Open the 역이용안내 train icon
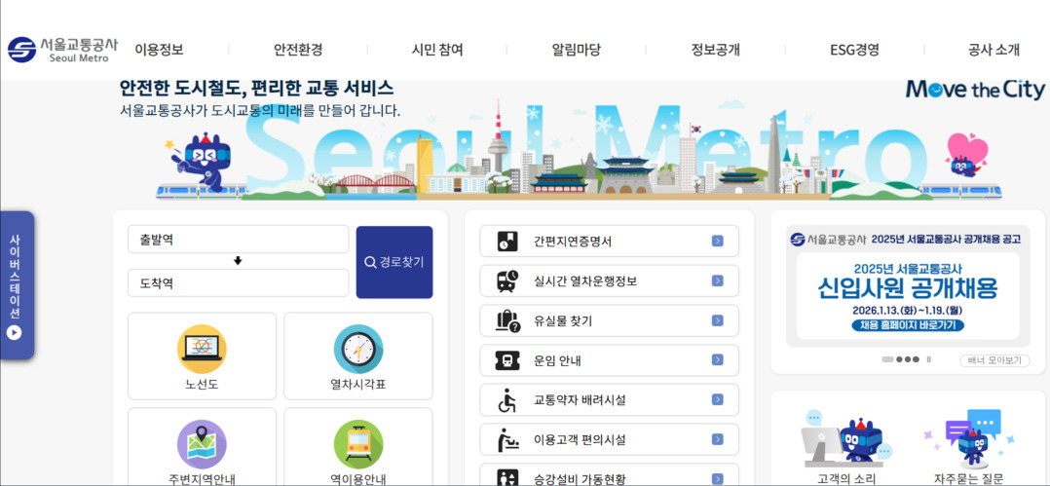Screen dimensions: 1050x486 coord(358,444)
